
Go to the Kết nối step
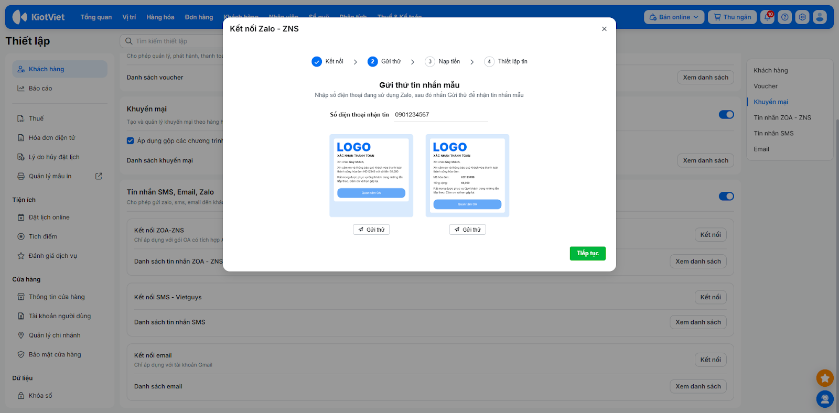(327, 62)
